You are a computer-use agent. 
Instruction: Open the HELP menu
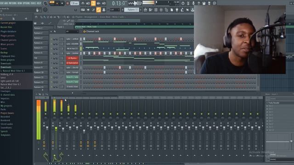tap(39, 3)
